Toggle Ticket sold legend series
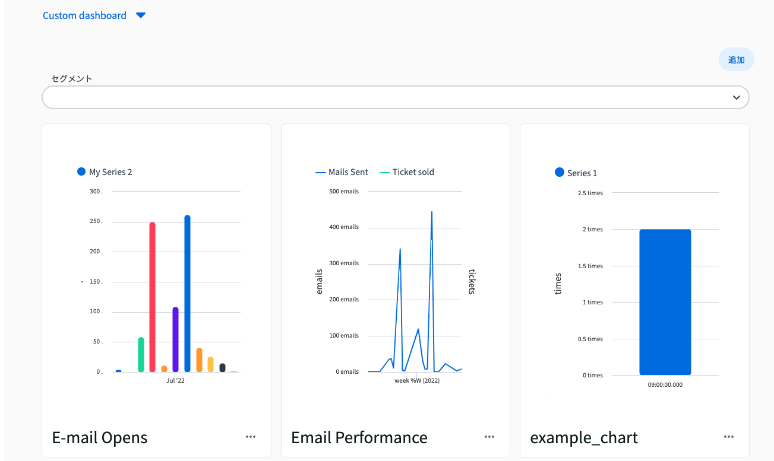 406,172
